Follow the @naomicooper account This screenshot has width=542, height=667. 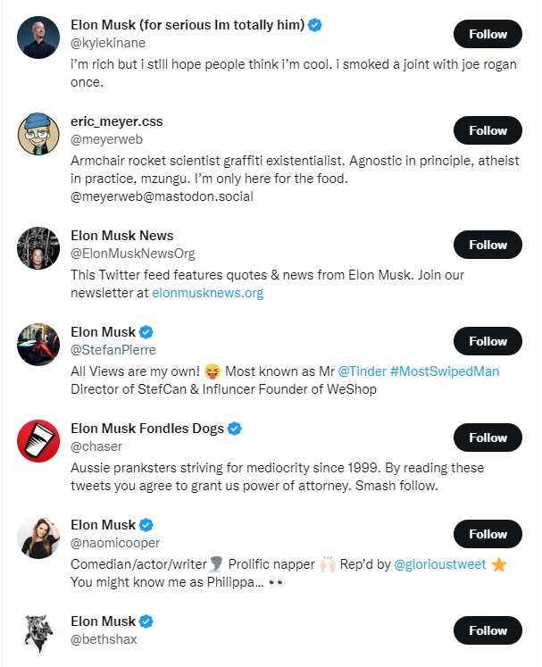coord(488,534)
